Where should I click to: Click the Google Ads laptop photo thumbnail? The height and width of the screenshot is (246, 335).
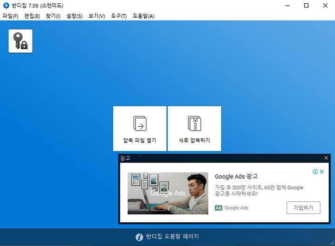(x=168, y=194)
